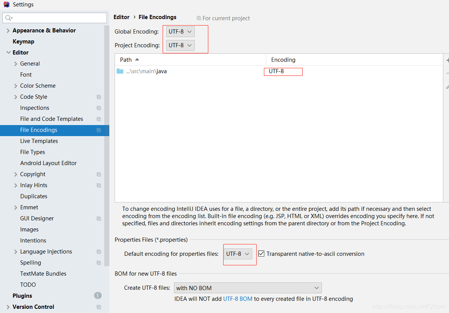Click the project icon beside Language Injections

(x=99, y=252)
